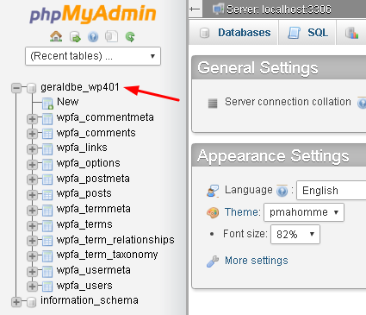Click the wpfa_terms table icon
Viewport: 366px width, 315px height.
click(47, 225)
